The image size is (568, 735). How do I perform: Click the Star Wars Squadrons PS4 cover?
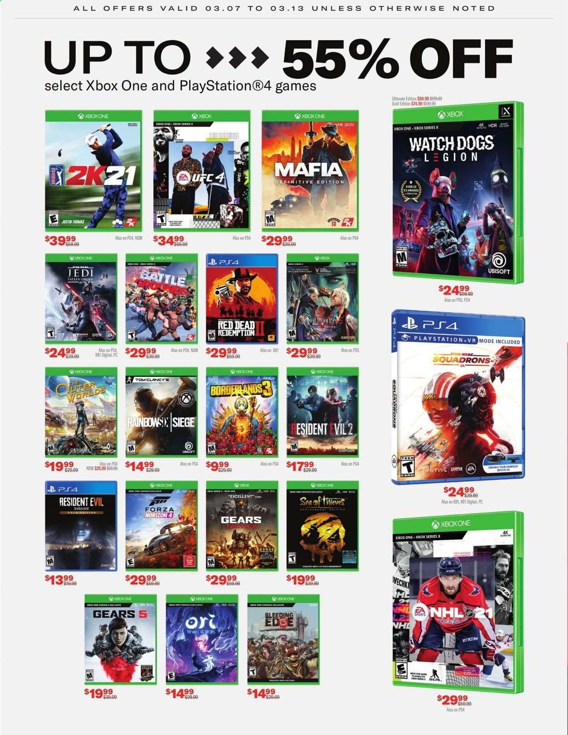click(x=458, y=397)
